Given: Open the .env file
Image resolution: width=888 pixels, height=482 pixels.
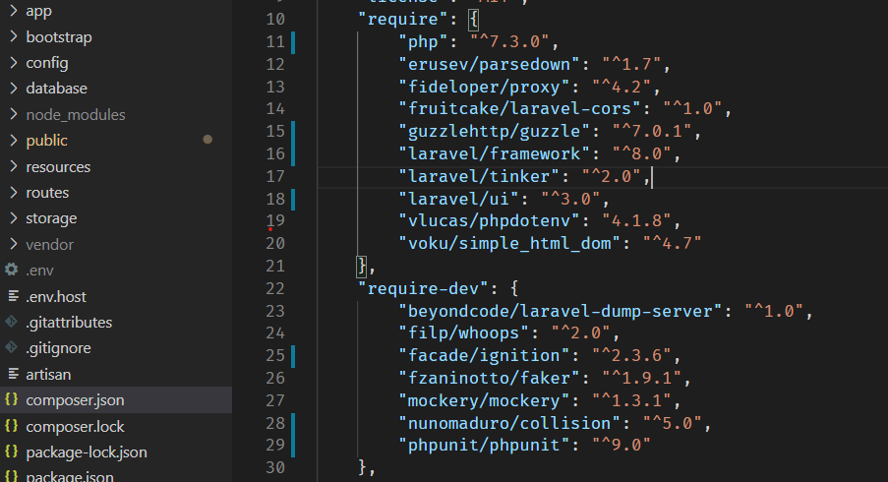Looking at the screenshot, I should (39, 271).
